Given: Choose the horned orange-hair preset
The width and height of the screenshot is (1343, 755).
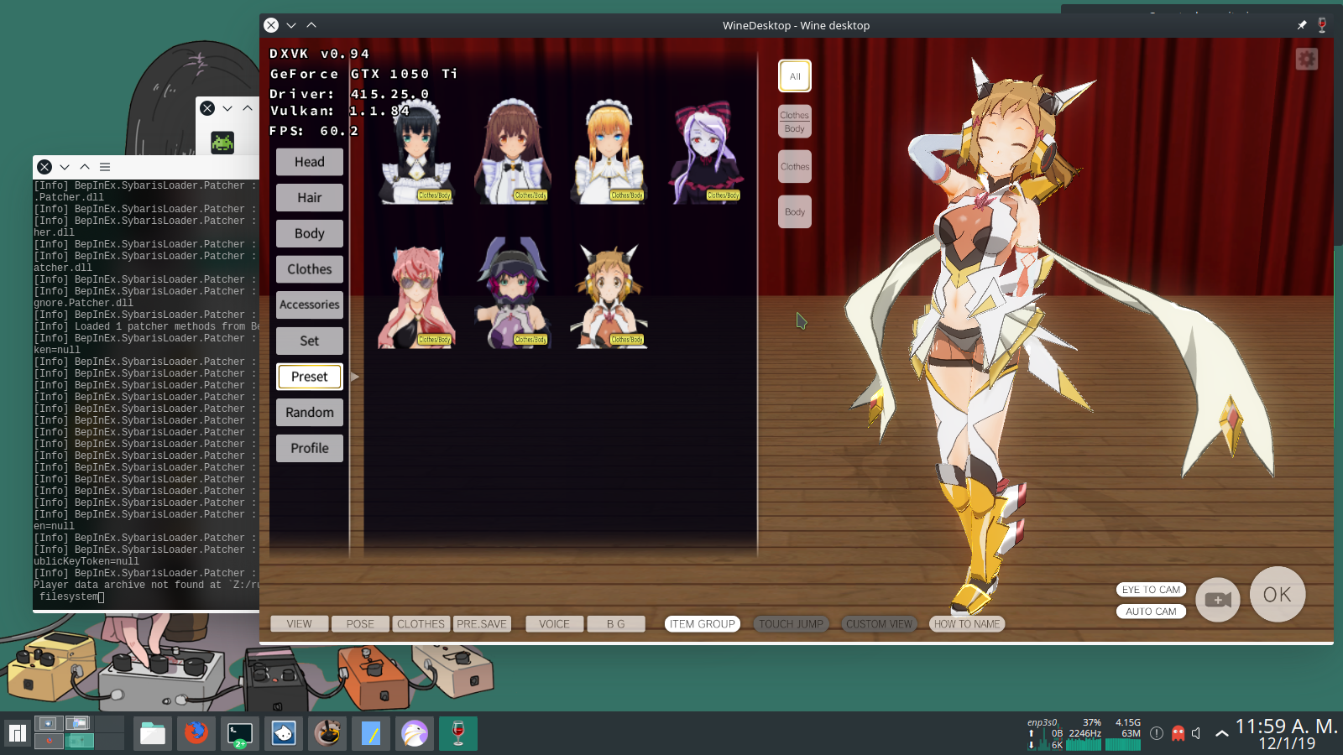Looking at the screenshot, I should [609, 295].
